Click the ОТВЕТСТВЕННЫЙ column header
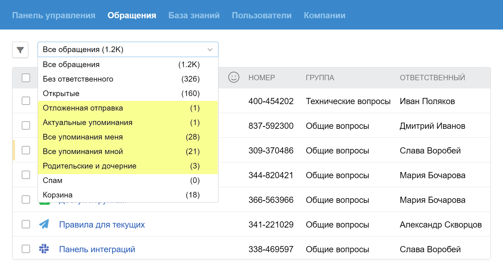The width and height of the screenshot is (503, 271). (432, 78)
